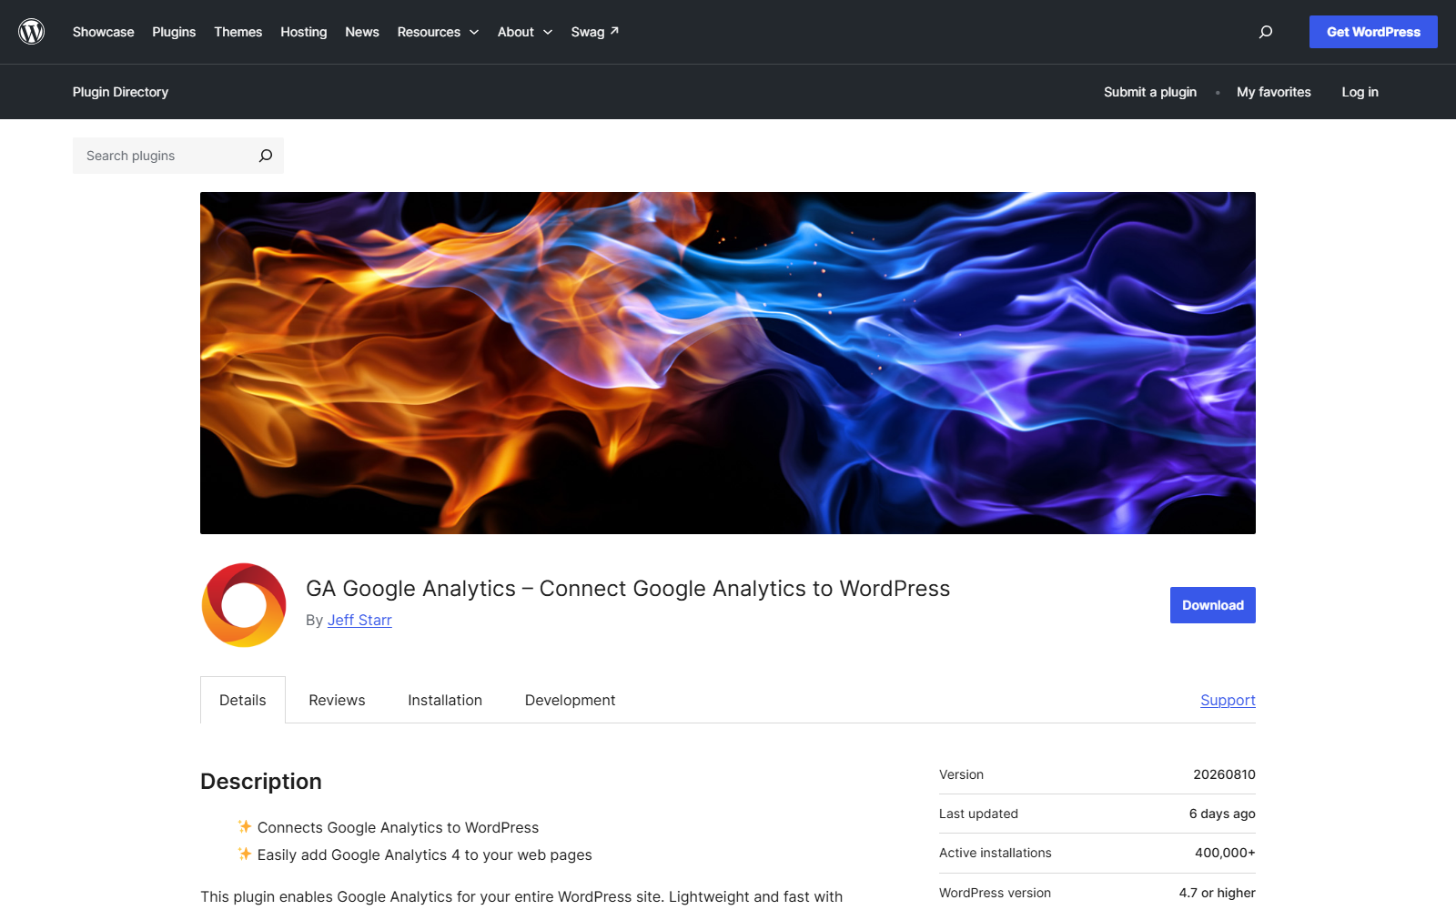Screen dimensions: 1456x910
Task: Expand the About dropdown menu
Action: [525, 32]
